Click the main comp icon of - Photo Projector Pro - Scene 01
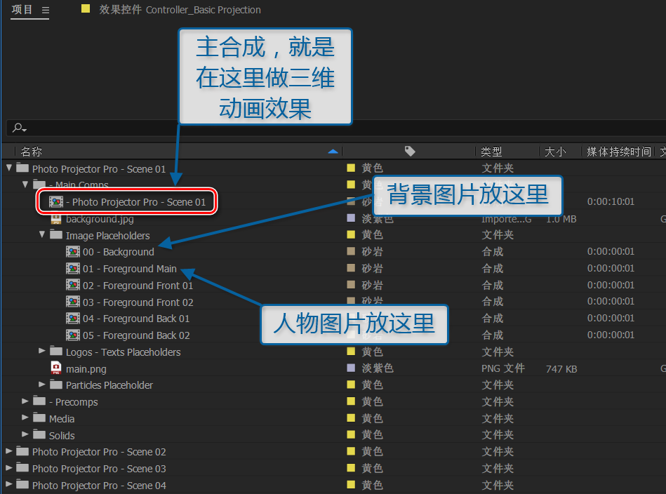 click(x=55, y=202)
